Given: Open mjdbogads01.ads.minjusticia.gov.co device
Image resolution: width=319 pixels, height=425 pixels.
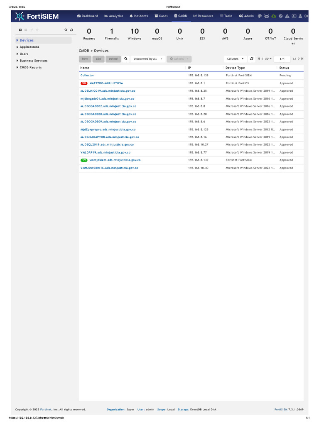Looking at the screenshot, I should point(107,99).
